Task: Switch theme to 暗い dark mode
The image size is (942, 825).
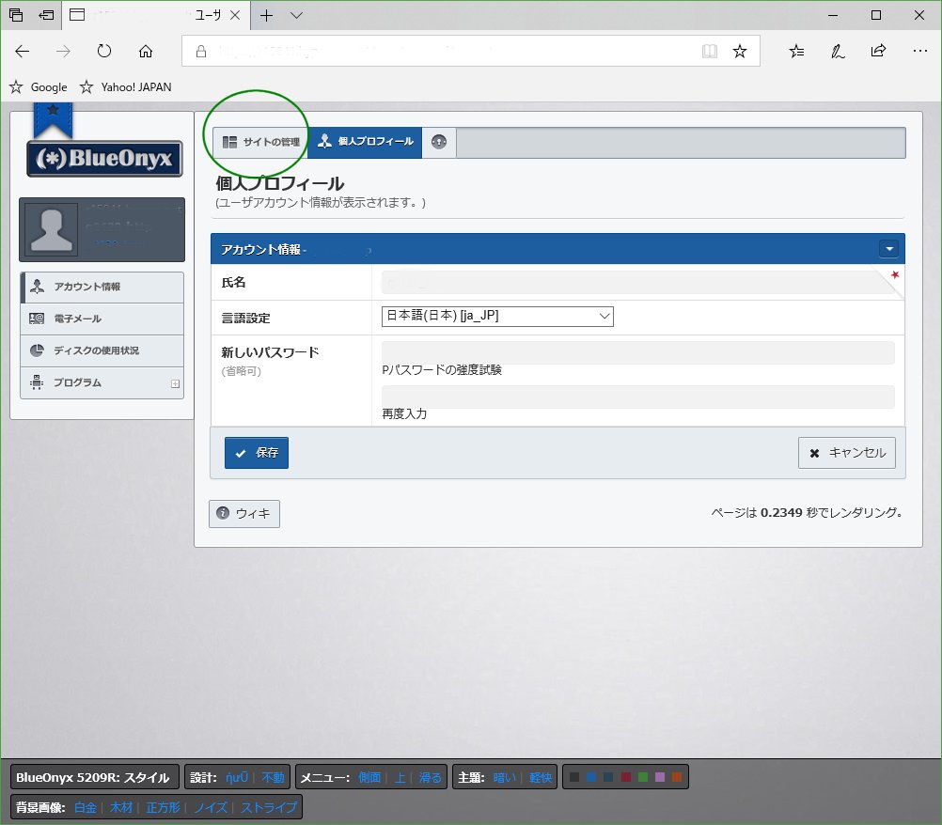Action: point(505,776)
